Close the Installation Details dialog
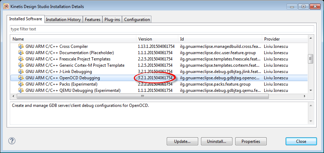 (301, 141)
